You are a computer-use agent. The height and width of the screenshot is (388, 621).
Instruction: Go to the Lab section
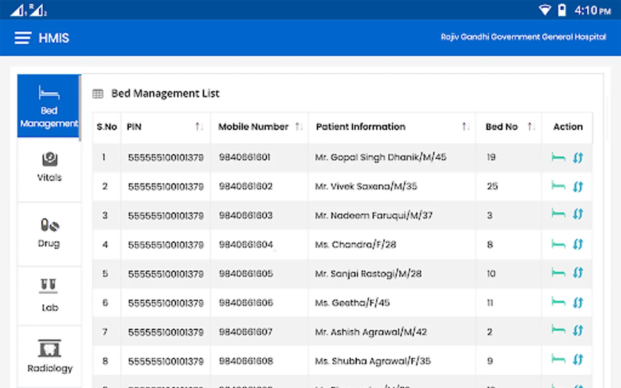click(49, 296)
